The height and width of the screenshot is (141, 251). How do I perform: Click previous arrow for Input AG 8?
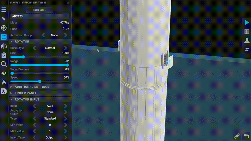(35, 106)
